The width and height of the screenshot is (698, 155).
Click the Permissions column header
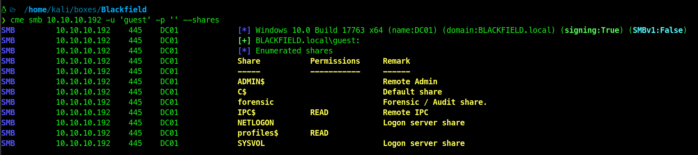pyautogui.click(x=335, y=61)
